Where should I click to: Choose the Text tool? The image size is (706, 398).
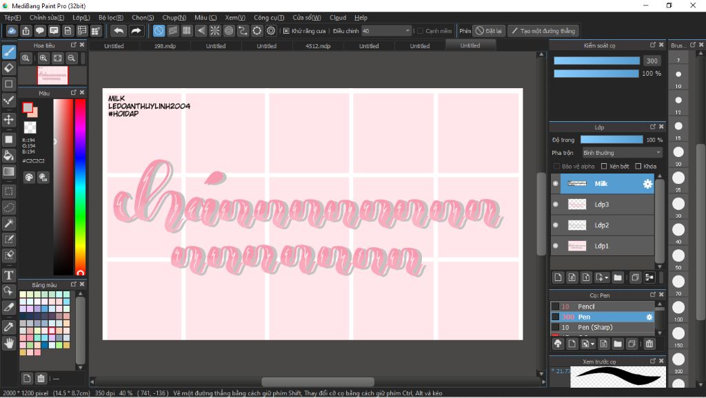pos(8,275)
